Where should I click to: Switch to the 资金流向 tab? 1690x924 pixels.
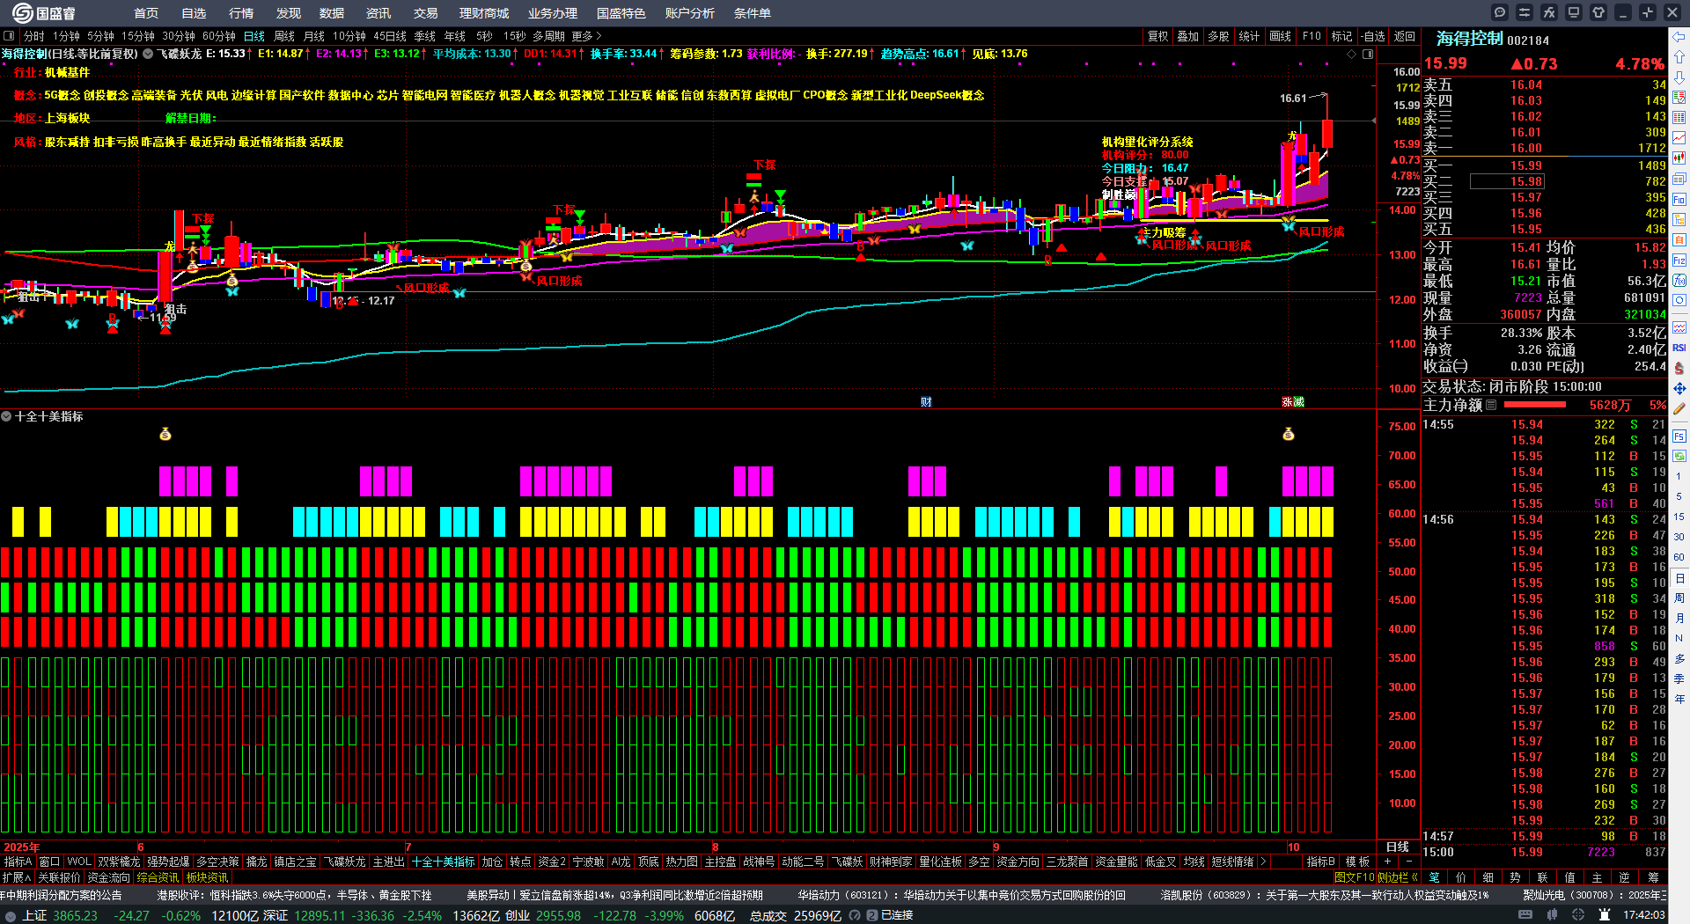coord(108,877)
